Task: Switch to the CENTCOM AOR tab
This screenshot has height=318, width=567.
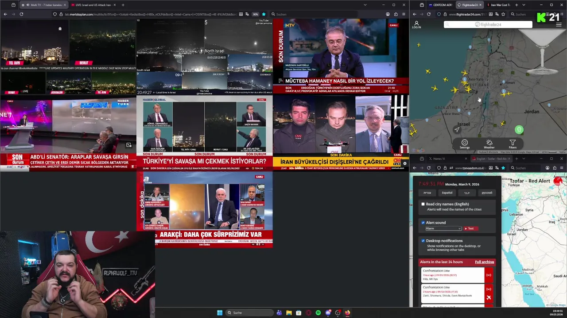Action: coord(440,5)
